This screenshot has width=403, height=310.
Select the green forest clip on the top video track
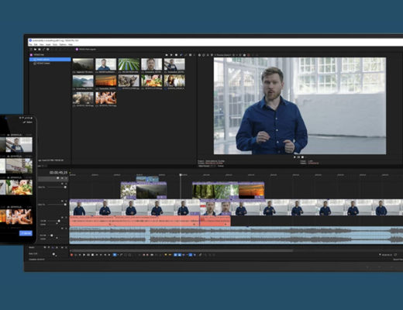tap(215, 191)
